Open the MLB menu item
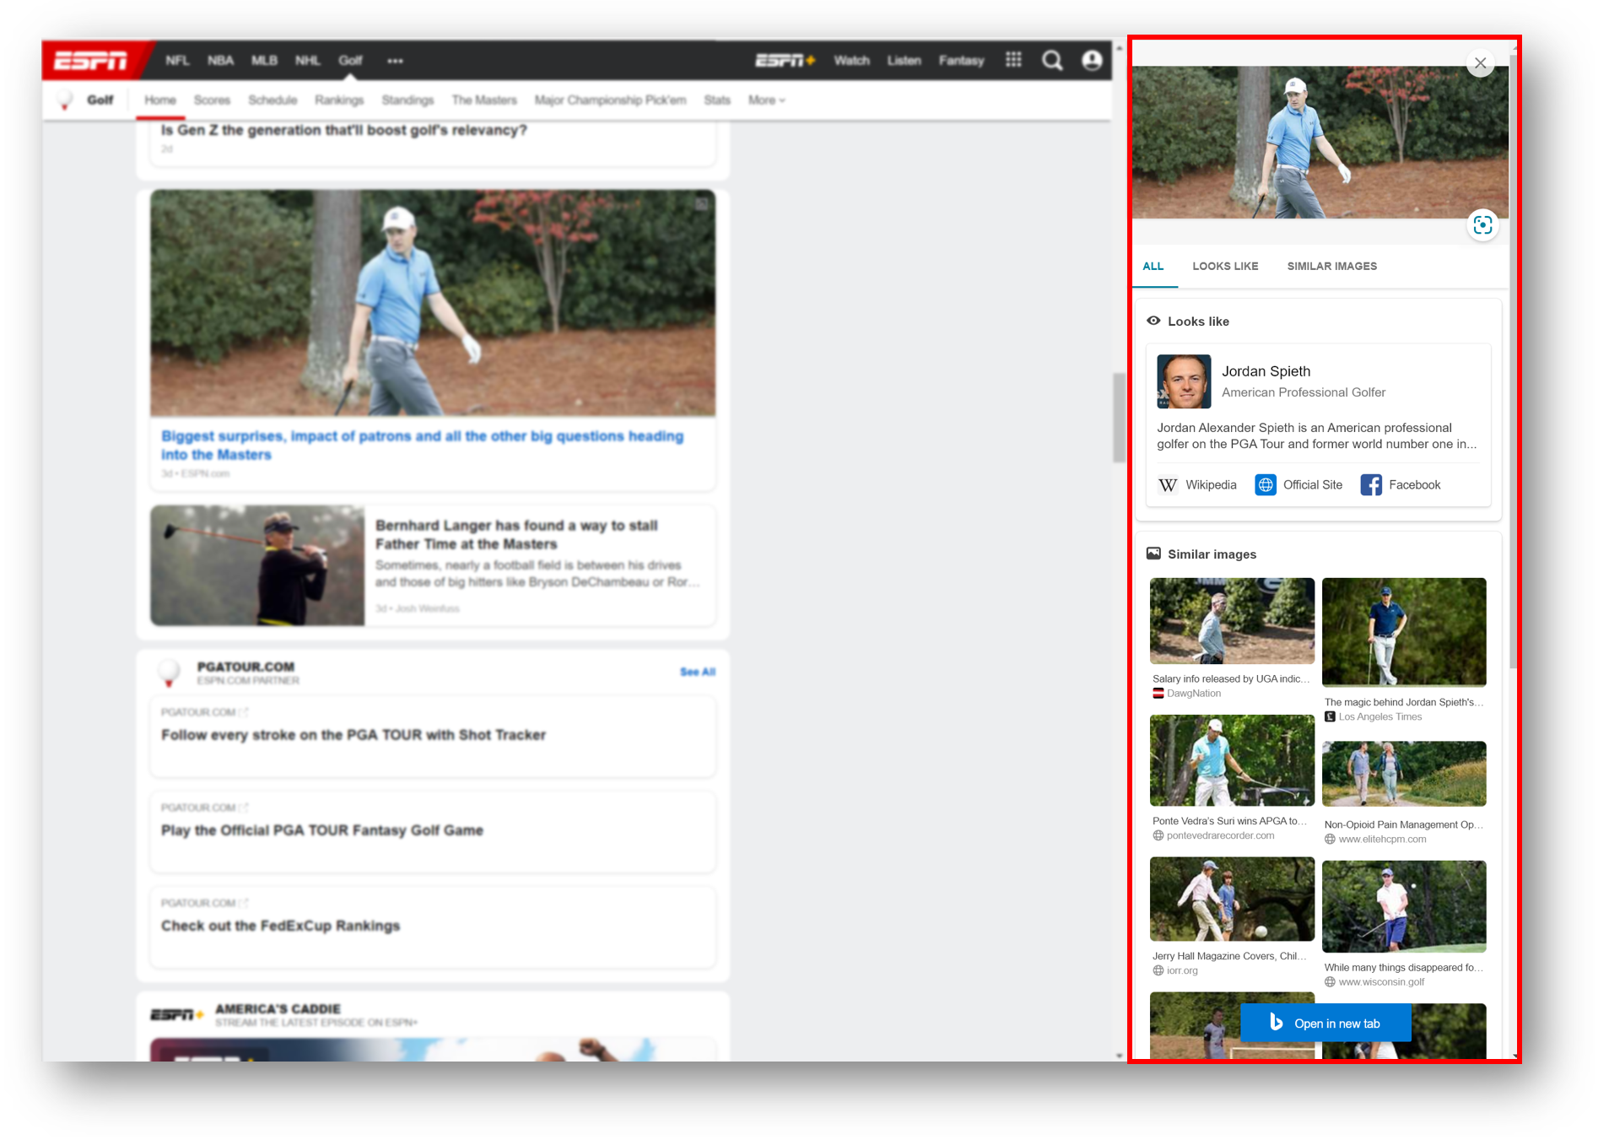Screen dimensions: 1609x1140 [x=264, y=61]
